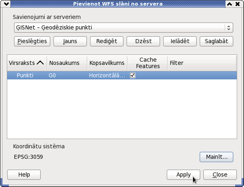
Task: Click the Apply button
Action: (x=183, y=175)
